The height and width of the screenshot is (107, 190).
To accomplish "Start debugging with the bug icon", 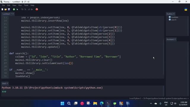I will 17,9.
